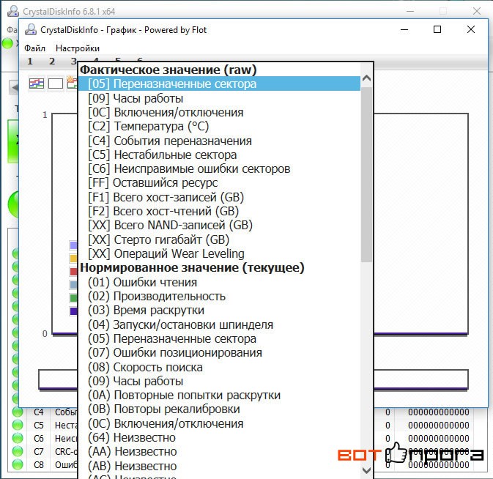The image size is (493, 479).
Task: Click the green legend swatch
Action: click(x=73, y=297)
